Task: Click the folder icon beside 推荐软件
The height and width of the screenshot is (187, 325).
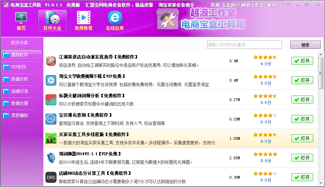Action: 6,55
